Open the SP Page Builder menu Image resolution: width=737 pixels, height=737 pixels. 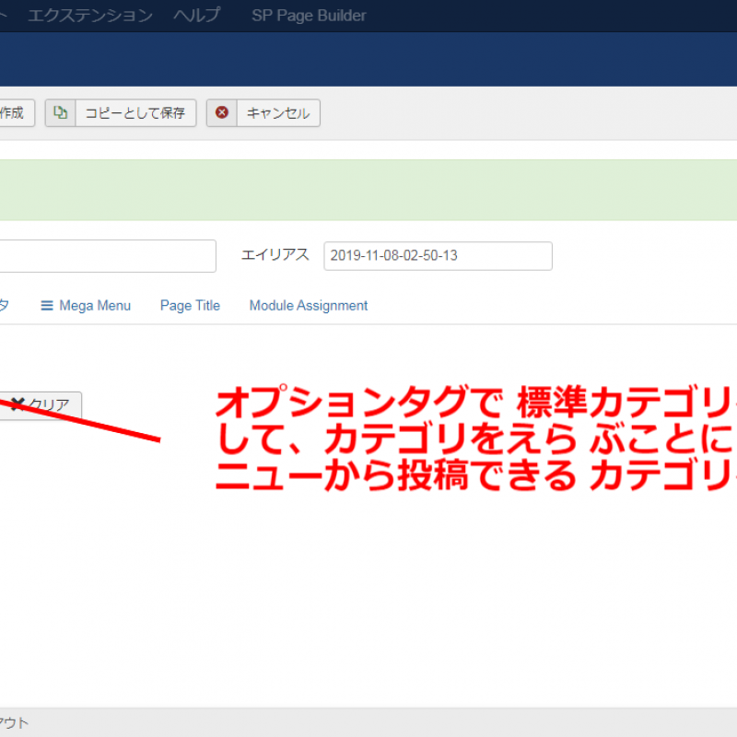(x=308, y=16)
